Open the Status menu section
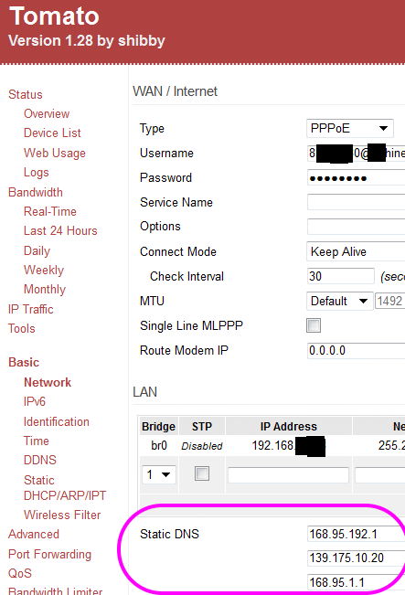The height and width of the screenshot is (595, 405). click(x=26, y=94)
